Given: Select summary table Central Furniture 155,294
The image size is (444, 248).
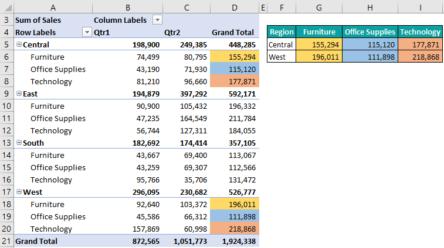Looking at the screenshot, I should click(319, 44).
